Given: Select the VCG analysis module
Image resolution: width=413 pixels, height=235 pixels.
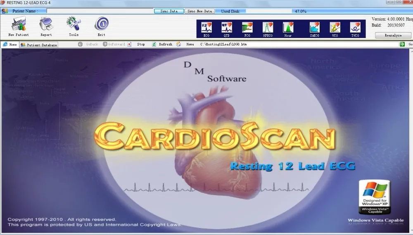Looking at the screenshot, I should pos(335,29).
